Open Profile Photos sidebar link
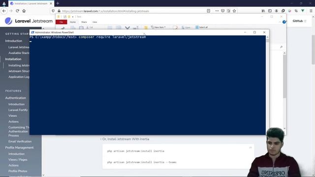 (x=18, y=171)
